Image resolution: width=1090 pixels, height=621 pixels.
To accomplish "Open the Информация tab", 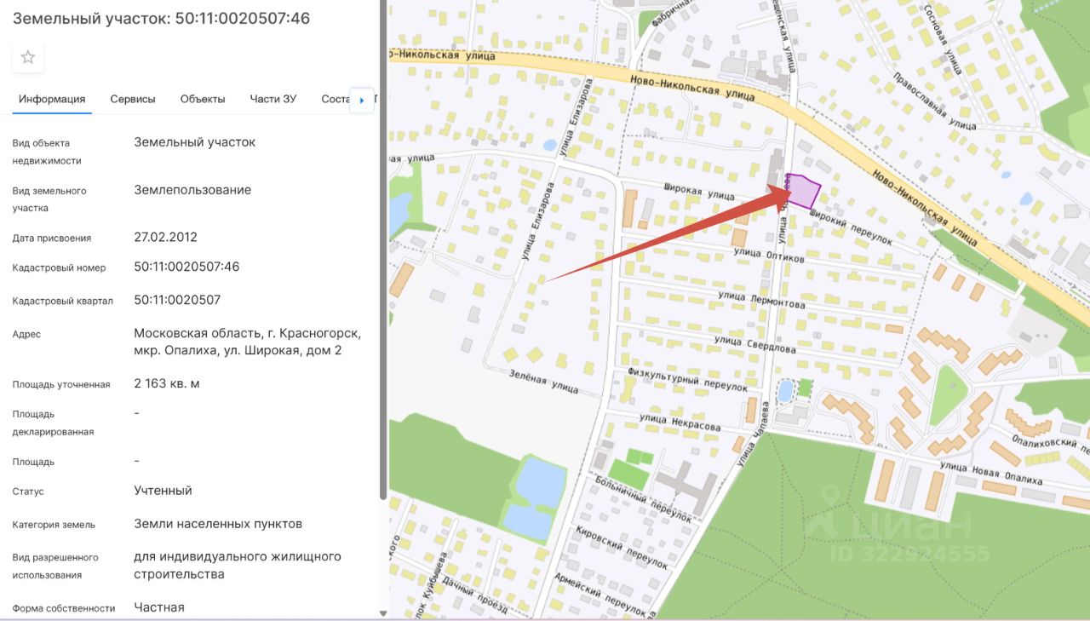I will (52, 99).
